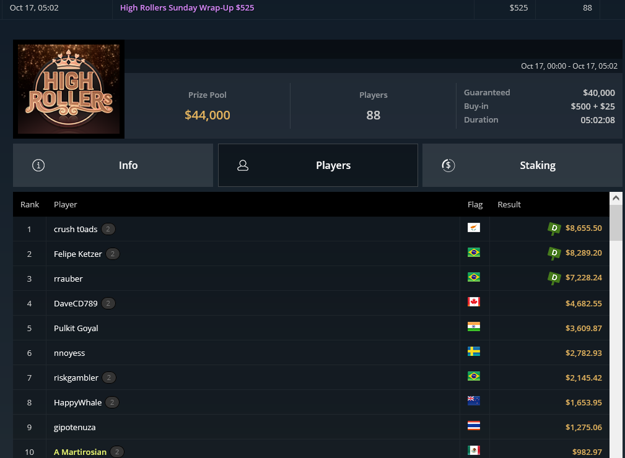
Task: Click the $40,000 guaranteed value
Action: coord(599,93)
